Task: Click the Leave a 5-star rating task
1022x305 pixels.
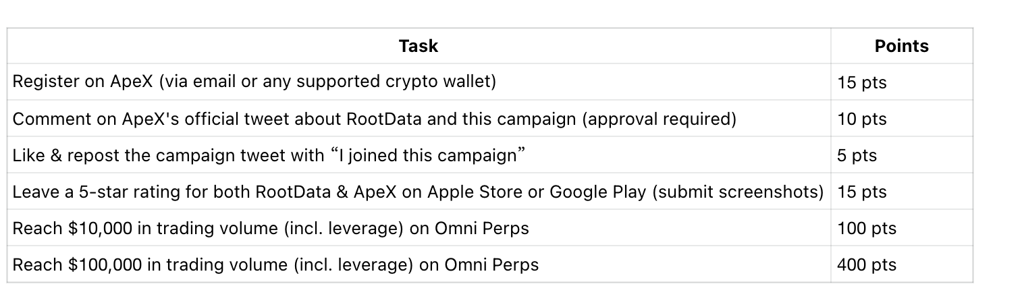Action: [419, 192]
